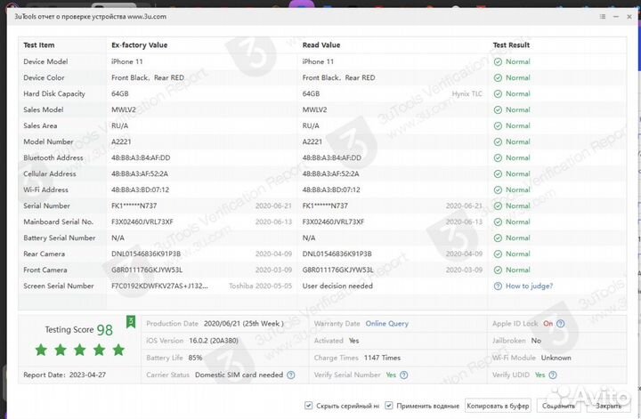Click 'Domestic SIM card needed' status
Image resolution: width=641 pixels, height=419 pixels.
tap(239, 375)
